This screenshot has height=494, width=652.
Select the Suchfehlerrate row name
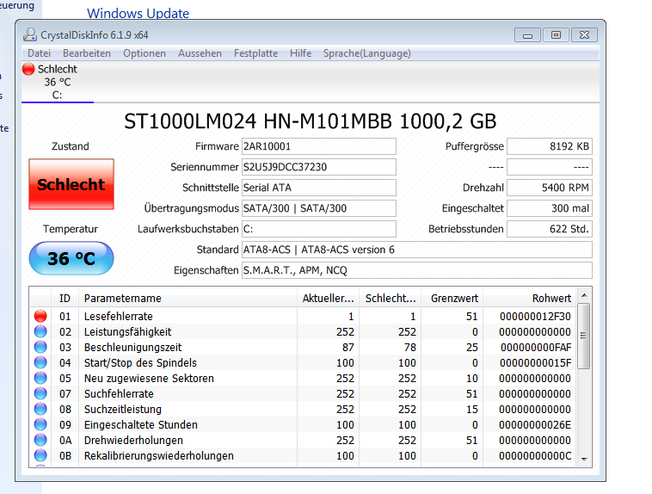[119, 393]
